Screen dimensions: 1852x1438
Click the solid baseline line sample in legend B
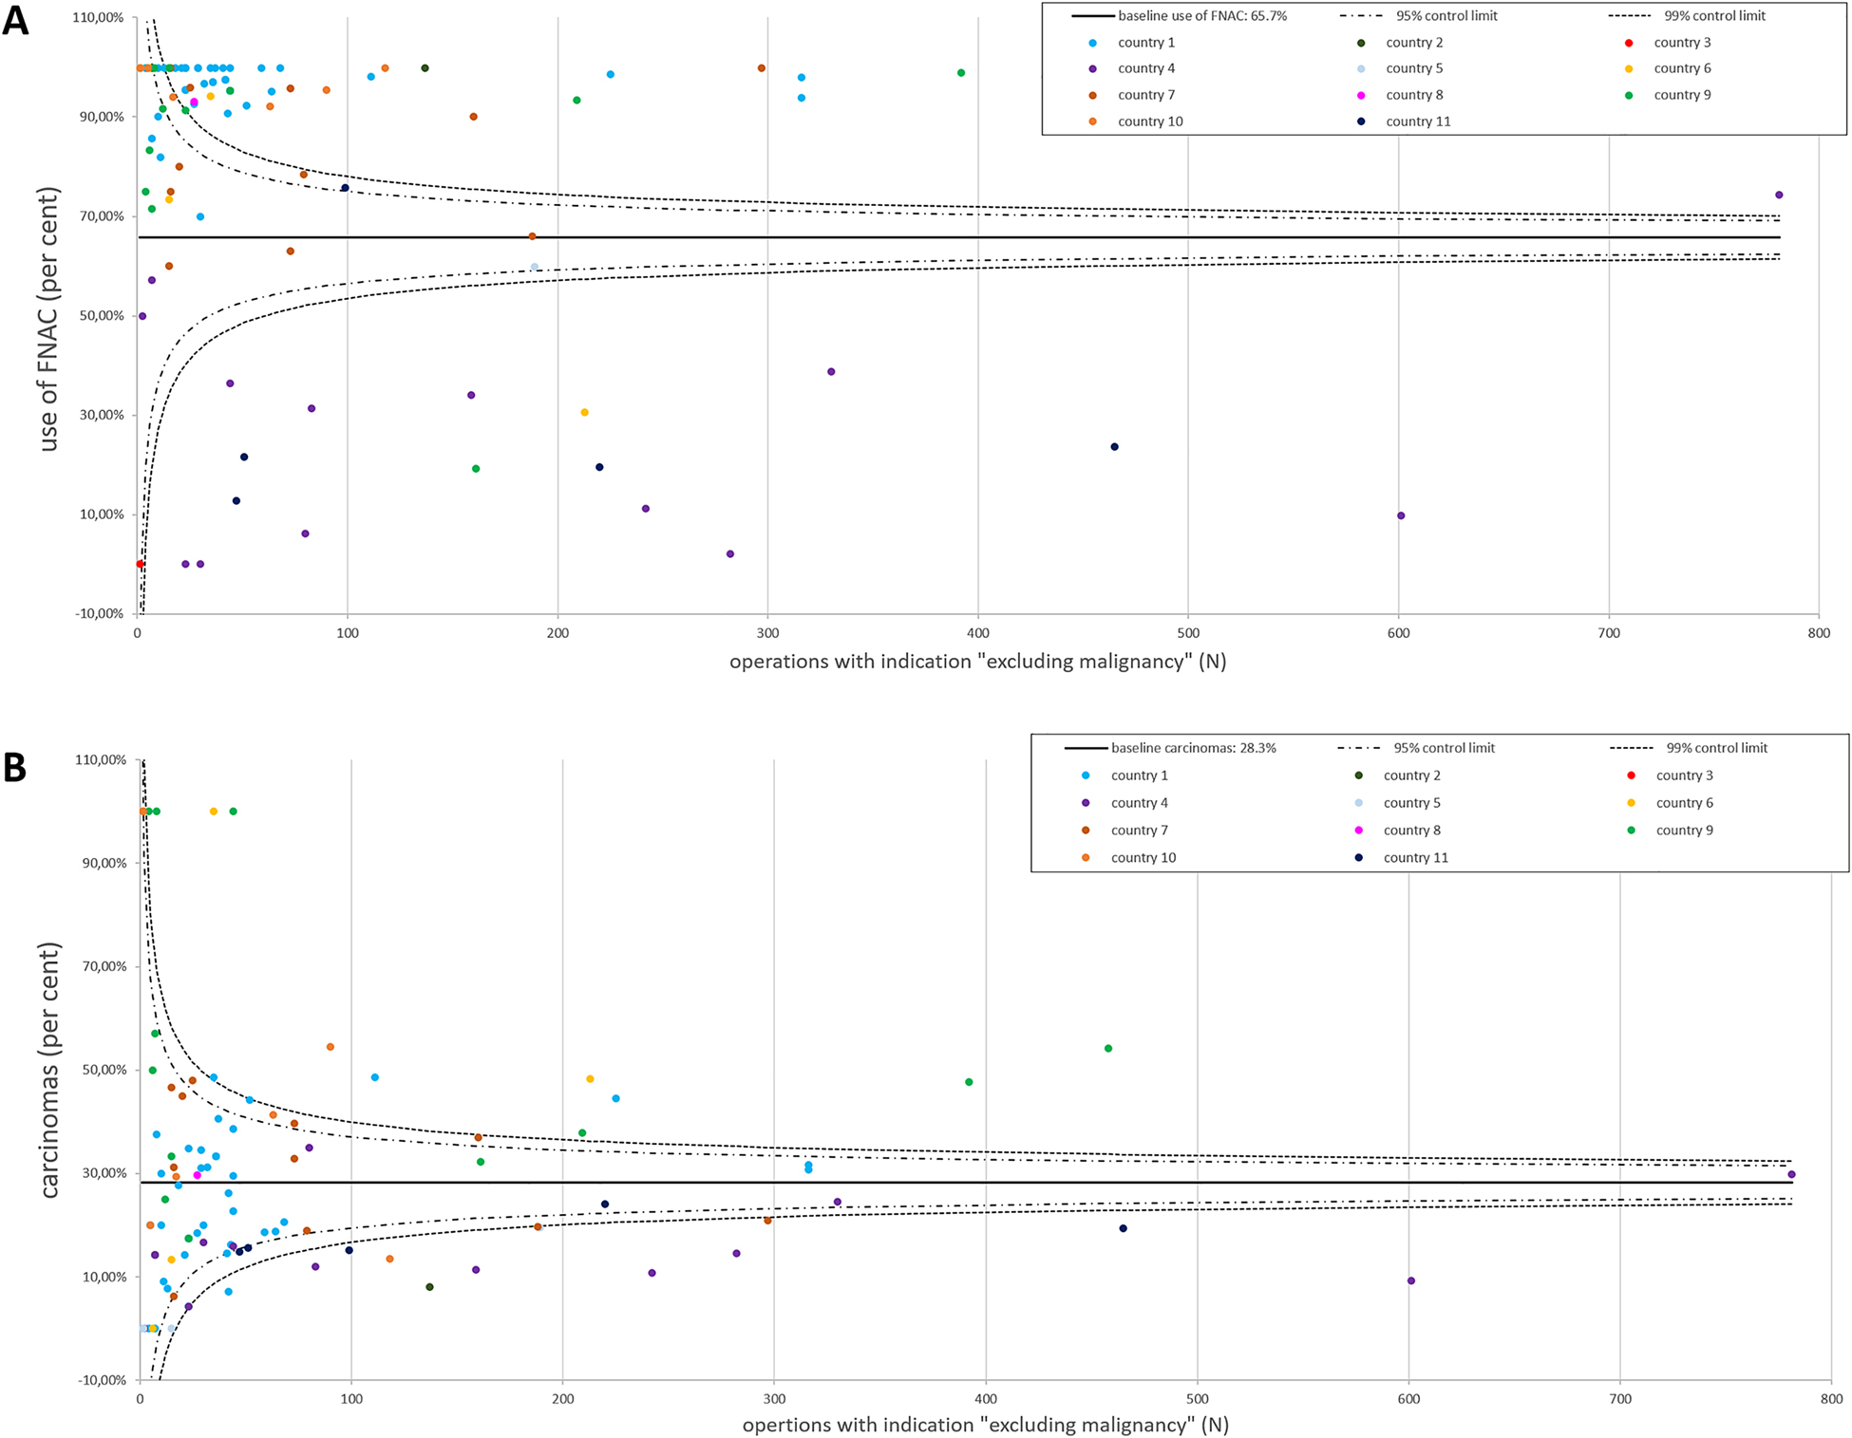(1085, 748)
